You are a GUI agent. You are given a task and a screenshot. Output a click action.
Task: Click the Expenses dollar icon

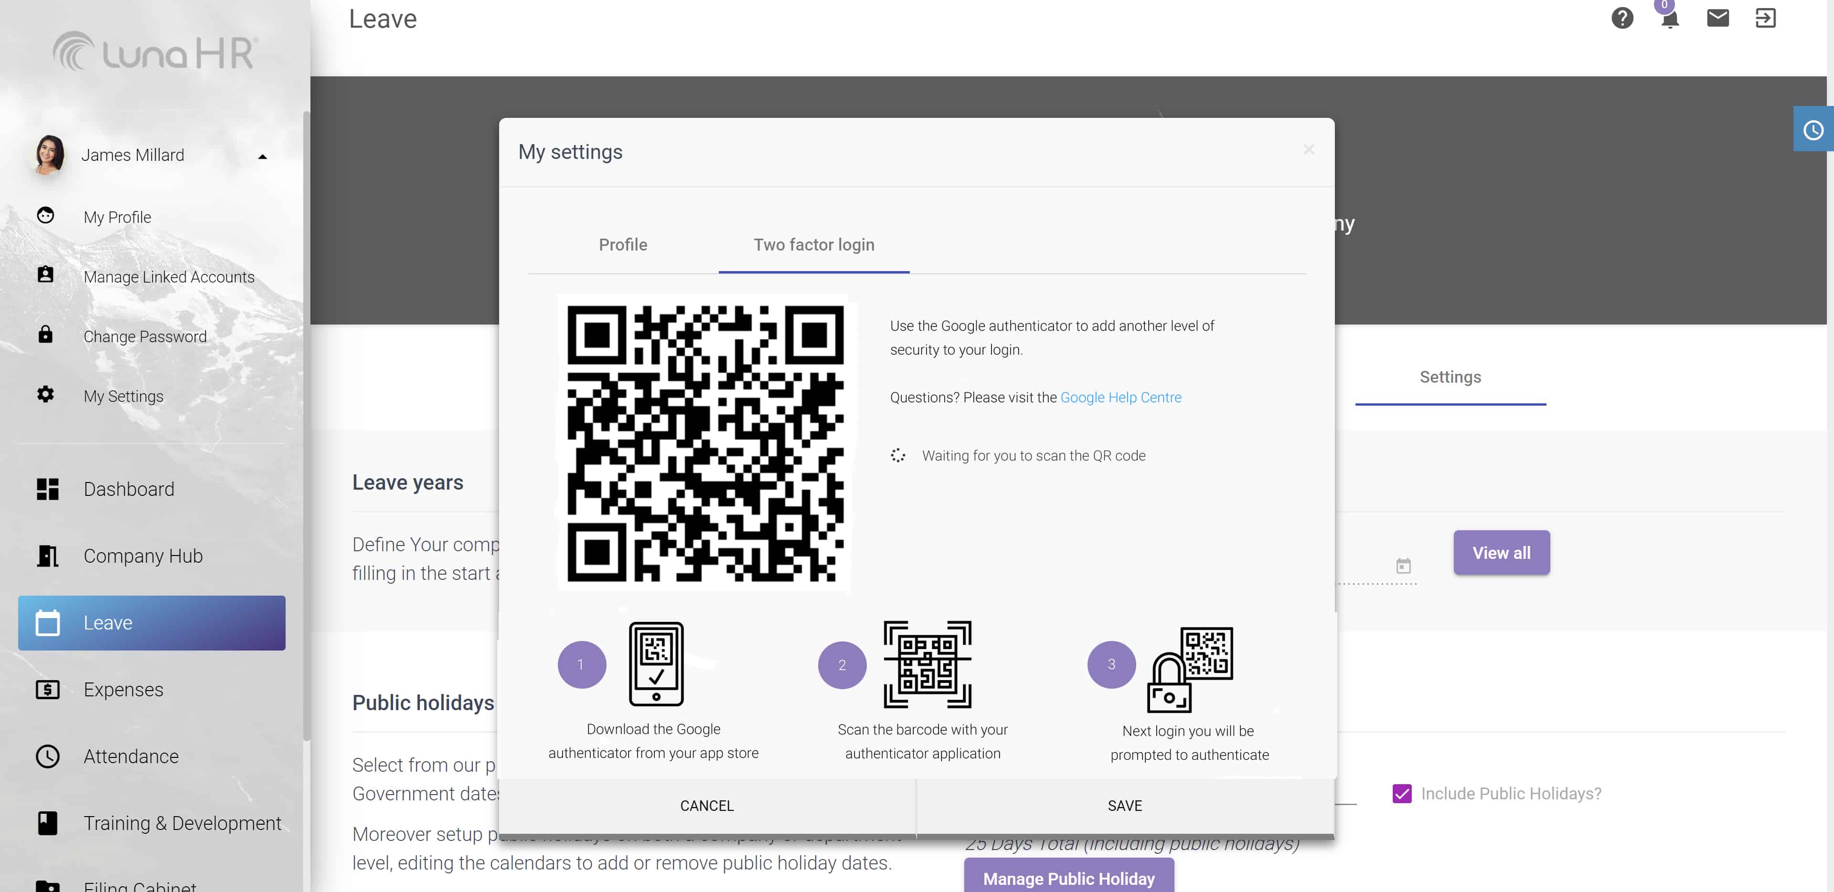[x=48, y=689]
